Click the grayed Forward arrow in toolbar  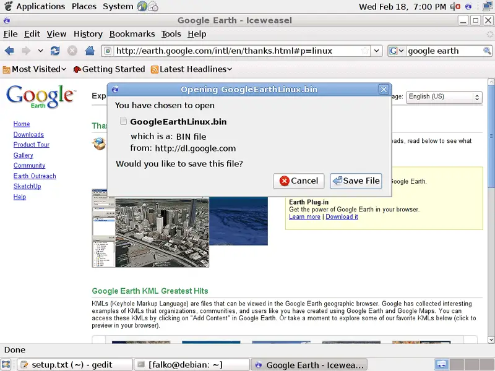point(26,51)
